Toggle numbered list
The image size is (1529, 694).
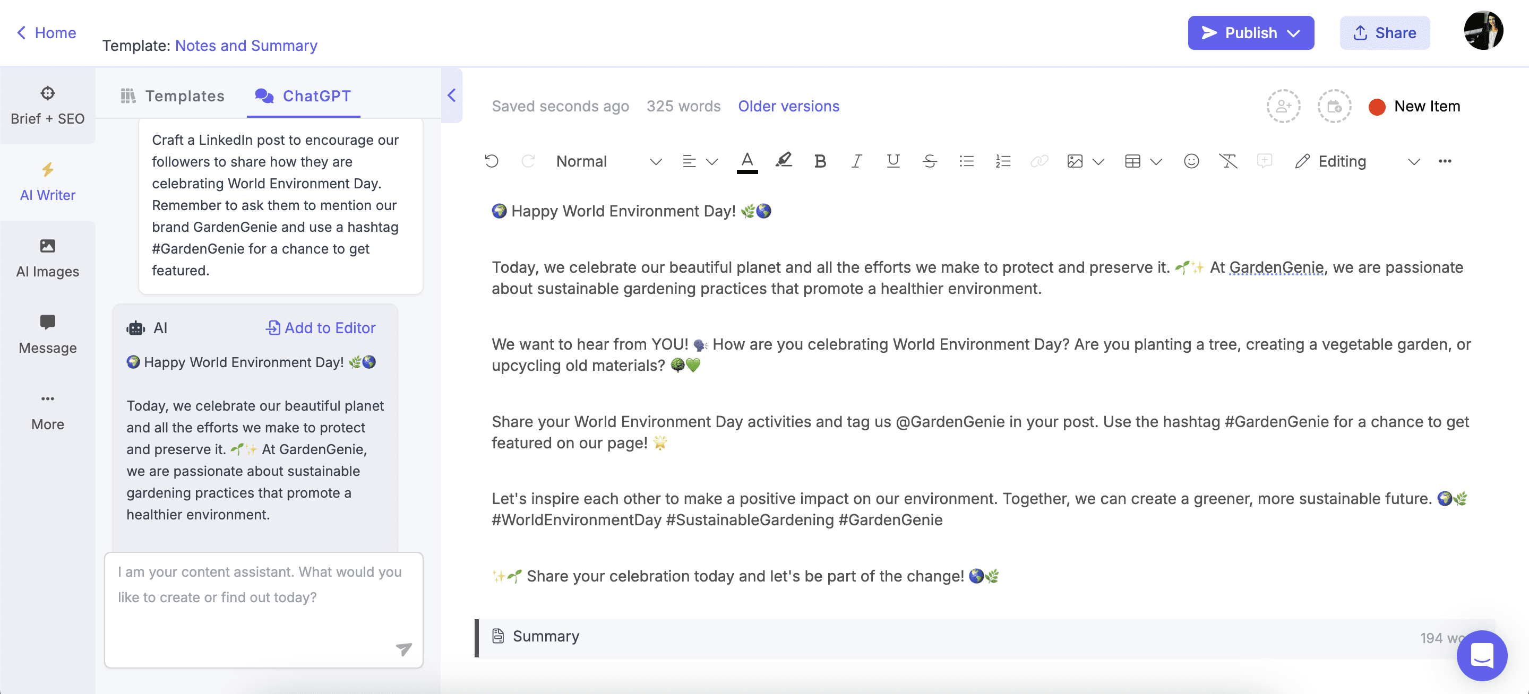(x=1002, y=161)
